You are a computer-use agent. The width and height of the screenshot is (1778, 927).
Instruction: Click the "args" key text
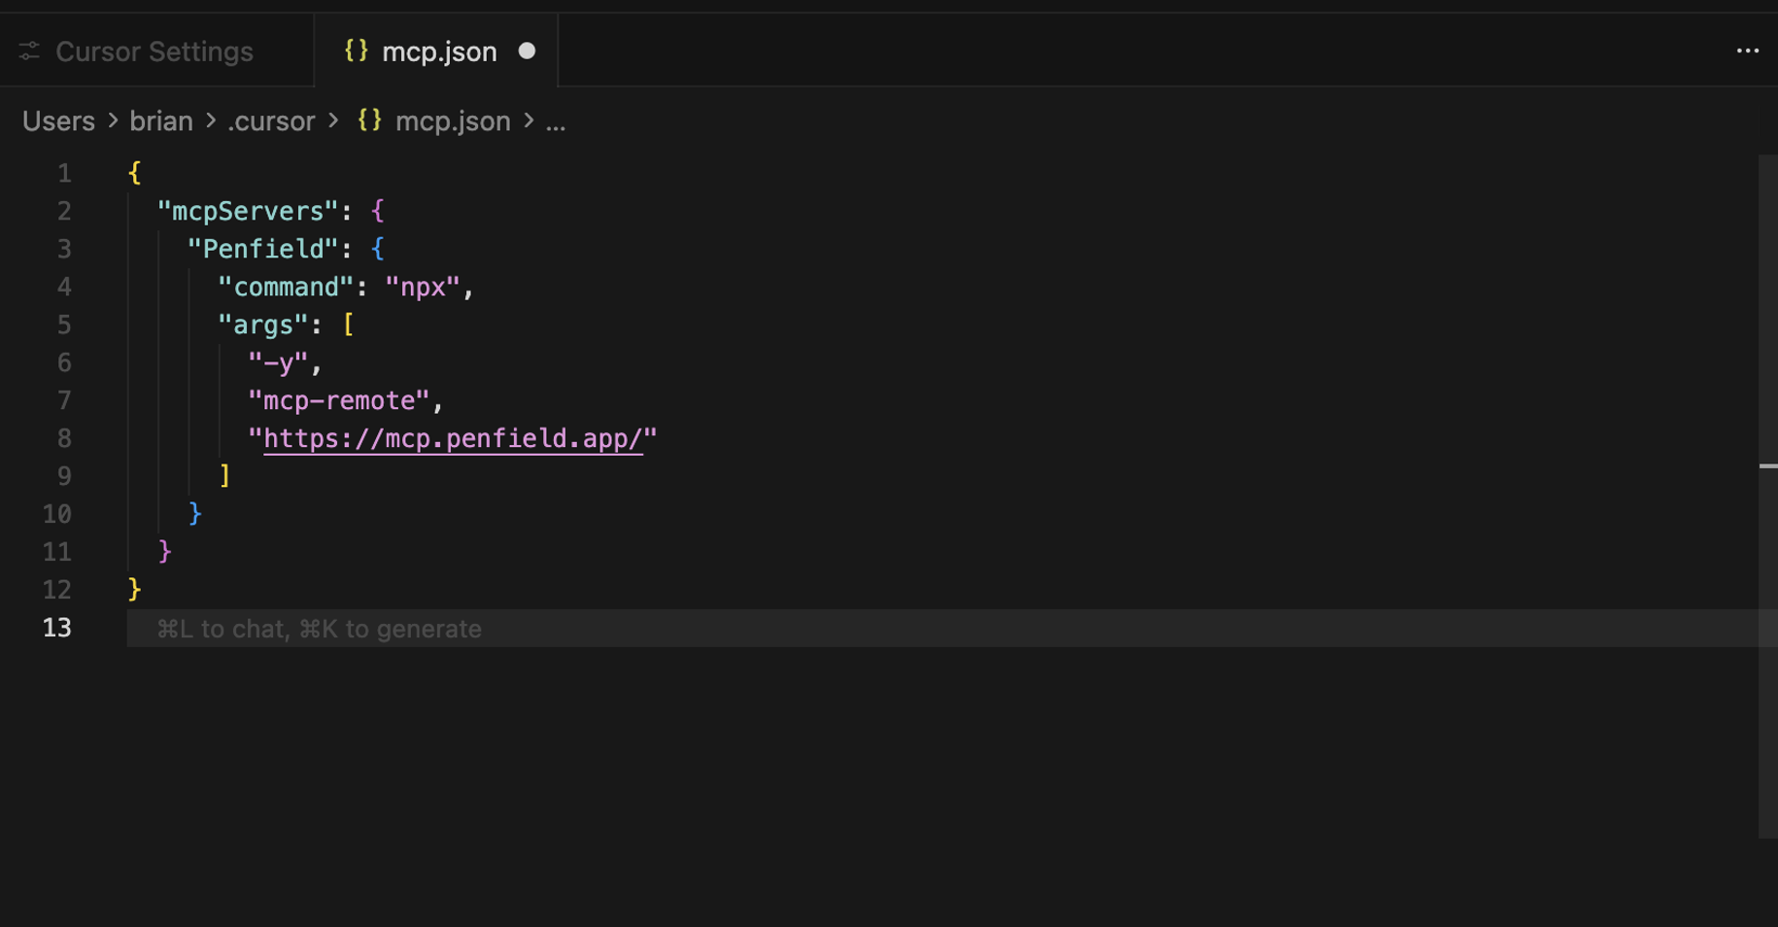263,325
